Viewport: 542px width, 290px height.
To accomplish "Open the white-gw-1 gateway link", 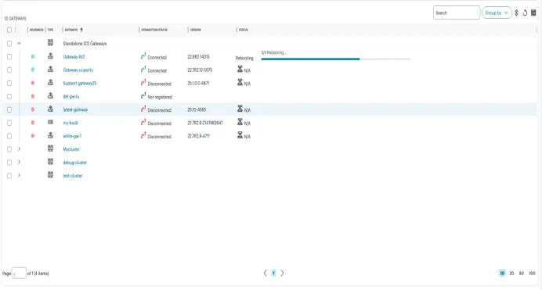I will 72,136.
